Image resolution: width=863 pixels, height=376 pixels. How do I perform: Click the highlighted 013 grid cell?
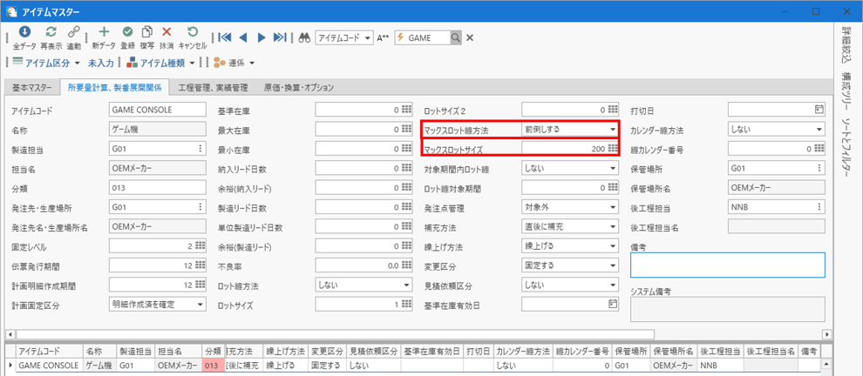pyautogui.click(x=213, y=365)
